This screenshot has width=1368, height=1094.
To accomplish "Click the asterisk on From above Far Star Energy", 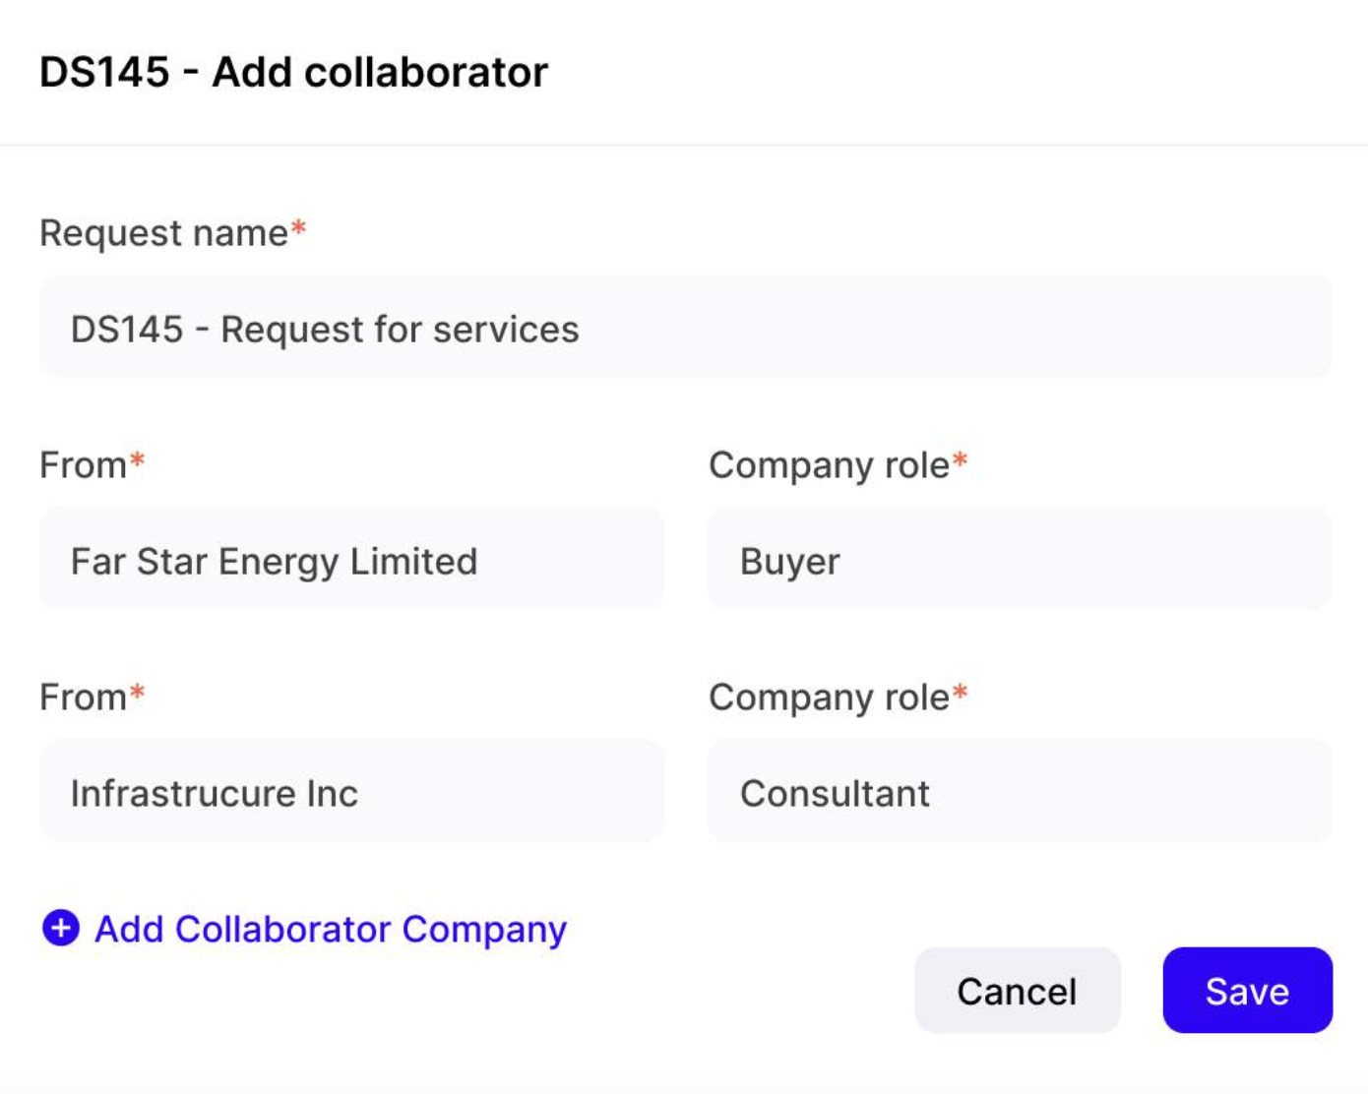I will 138,460.
